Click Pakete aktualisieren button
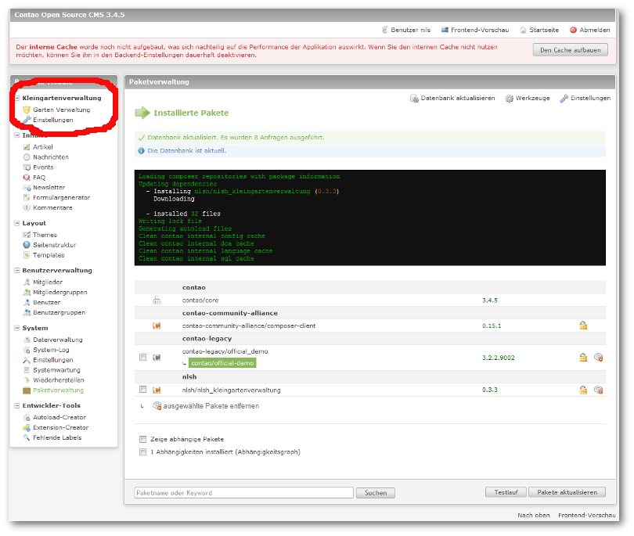This screenshot has width=634, height=536. (x=567, y=492)
